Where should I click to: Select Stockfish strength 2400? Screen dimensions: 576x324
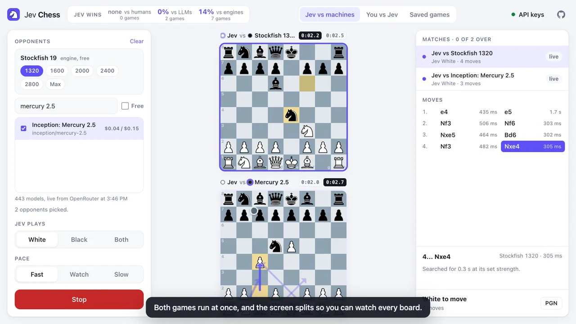click(107, 71)
